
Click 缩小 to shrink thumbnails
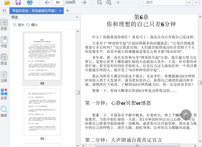[32, 25]
